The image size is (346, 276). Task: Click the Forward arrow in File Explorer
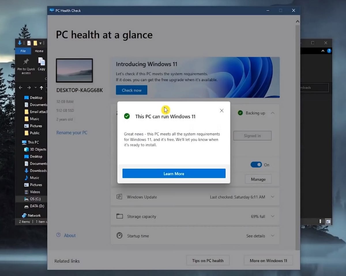coord(29,88)
